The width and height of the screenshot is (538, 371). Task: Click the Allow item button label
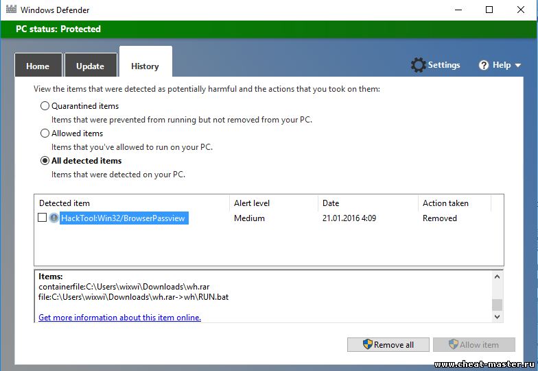(x=479, y=345)
